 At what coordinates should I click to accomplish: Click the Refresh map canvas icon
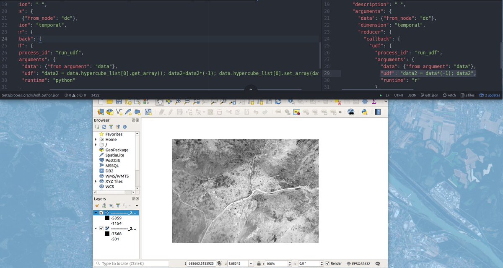click(278, 102)
